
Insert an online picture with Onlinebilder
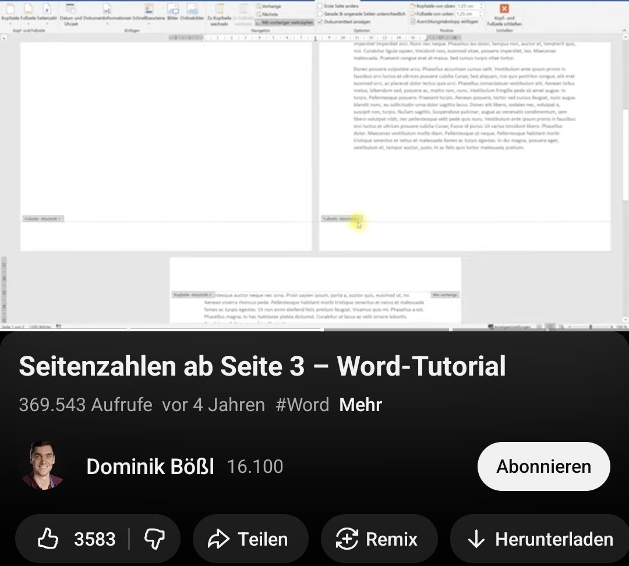[x=192, y=10]
